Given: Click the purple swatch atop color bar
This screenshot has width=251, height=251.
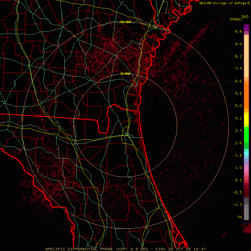Looking at the screenshot, I should (246, 28).
